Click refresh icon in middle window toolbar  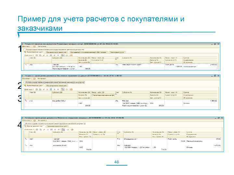[x=67, y=89]
